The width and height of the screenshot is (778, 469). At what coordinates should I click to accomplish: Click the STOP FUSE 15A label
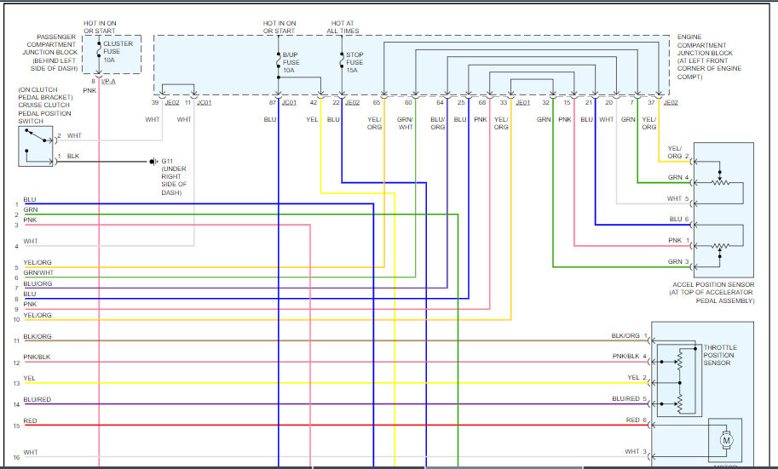coord(354,62)
